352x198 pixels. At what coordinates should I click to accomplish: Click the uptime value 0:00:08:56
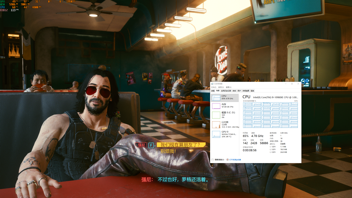click(x=250, y=150)
